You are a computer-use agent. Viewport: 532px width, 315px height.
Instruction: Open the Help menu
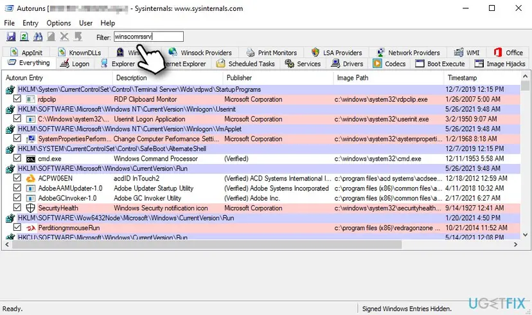click(x=107, y=23)
